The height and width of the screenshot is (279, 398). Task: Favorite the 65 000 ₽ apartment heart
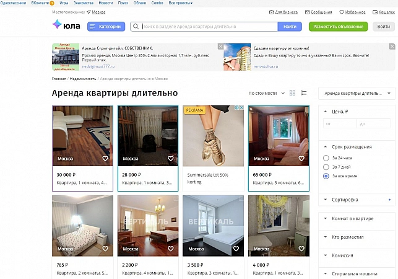click(301, 159)
